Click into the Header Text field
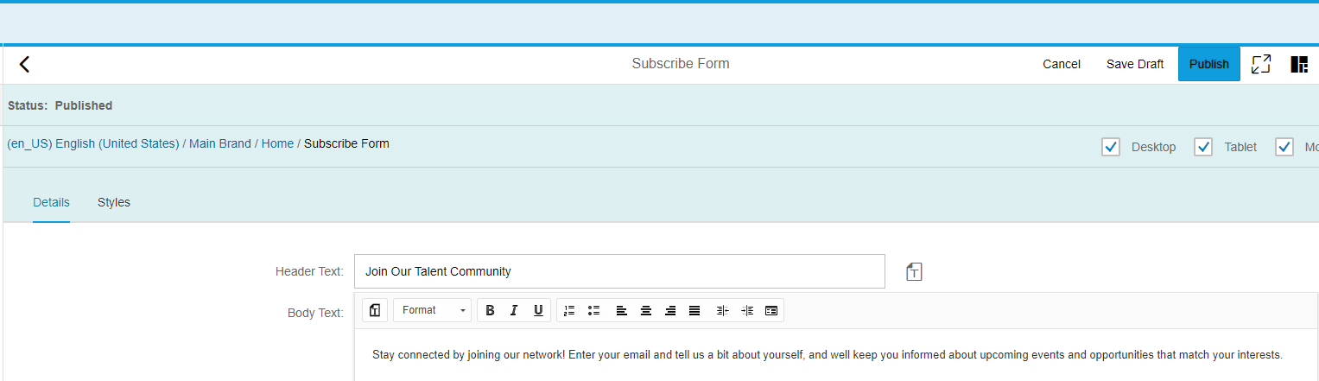 pos(619,271)
